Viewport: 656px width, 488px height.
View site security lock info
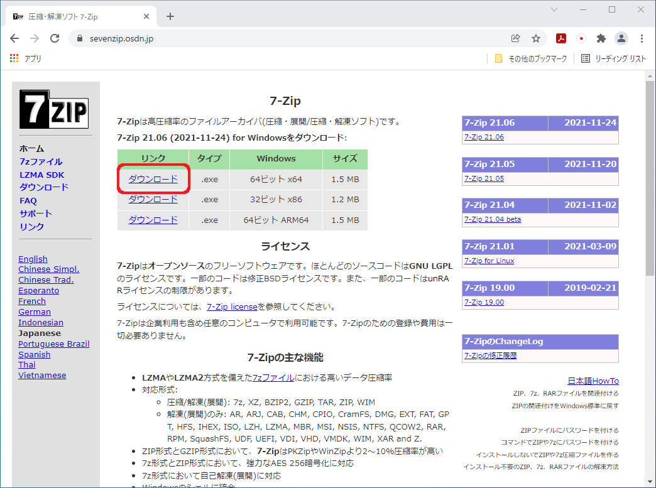pyautogui.click(x=80, y=38)
